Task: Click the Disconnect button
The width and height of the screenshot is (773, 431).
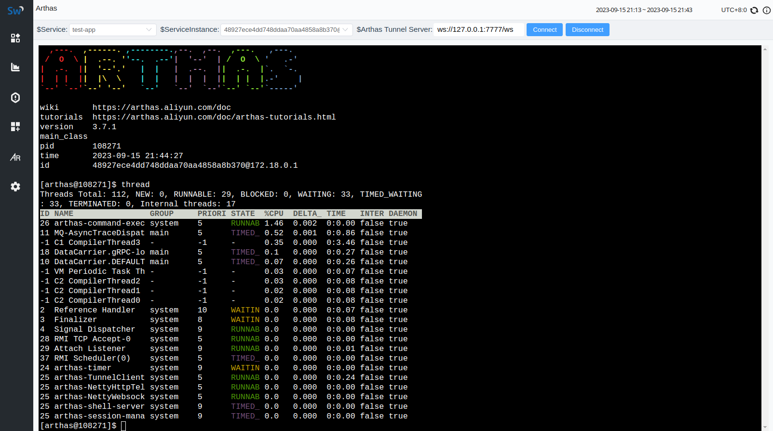Action: (587, 30)
